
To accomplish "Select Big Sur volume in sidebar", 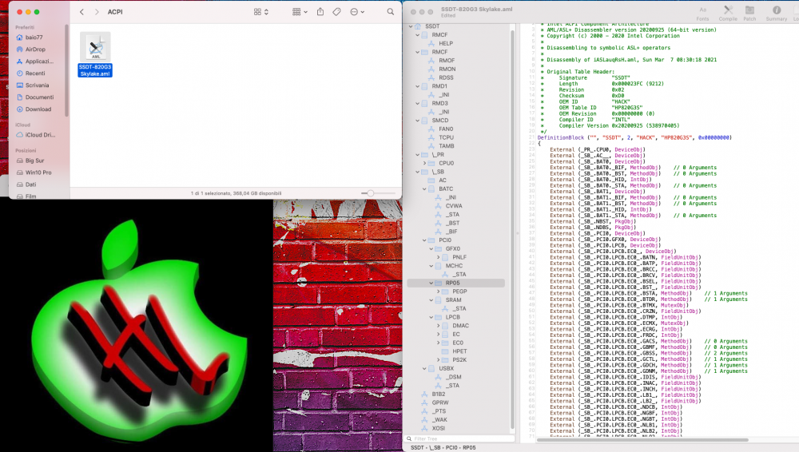I will (34, 161).
